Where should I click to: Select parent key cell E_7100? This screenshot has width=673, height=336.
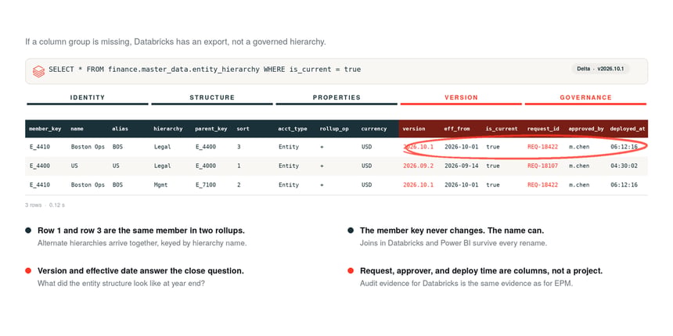click(206, 185)
